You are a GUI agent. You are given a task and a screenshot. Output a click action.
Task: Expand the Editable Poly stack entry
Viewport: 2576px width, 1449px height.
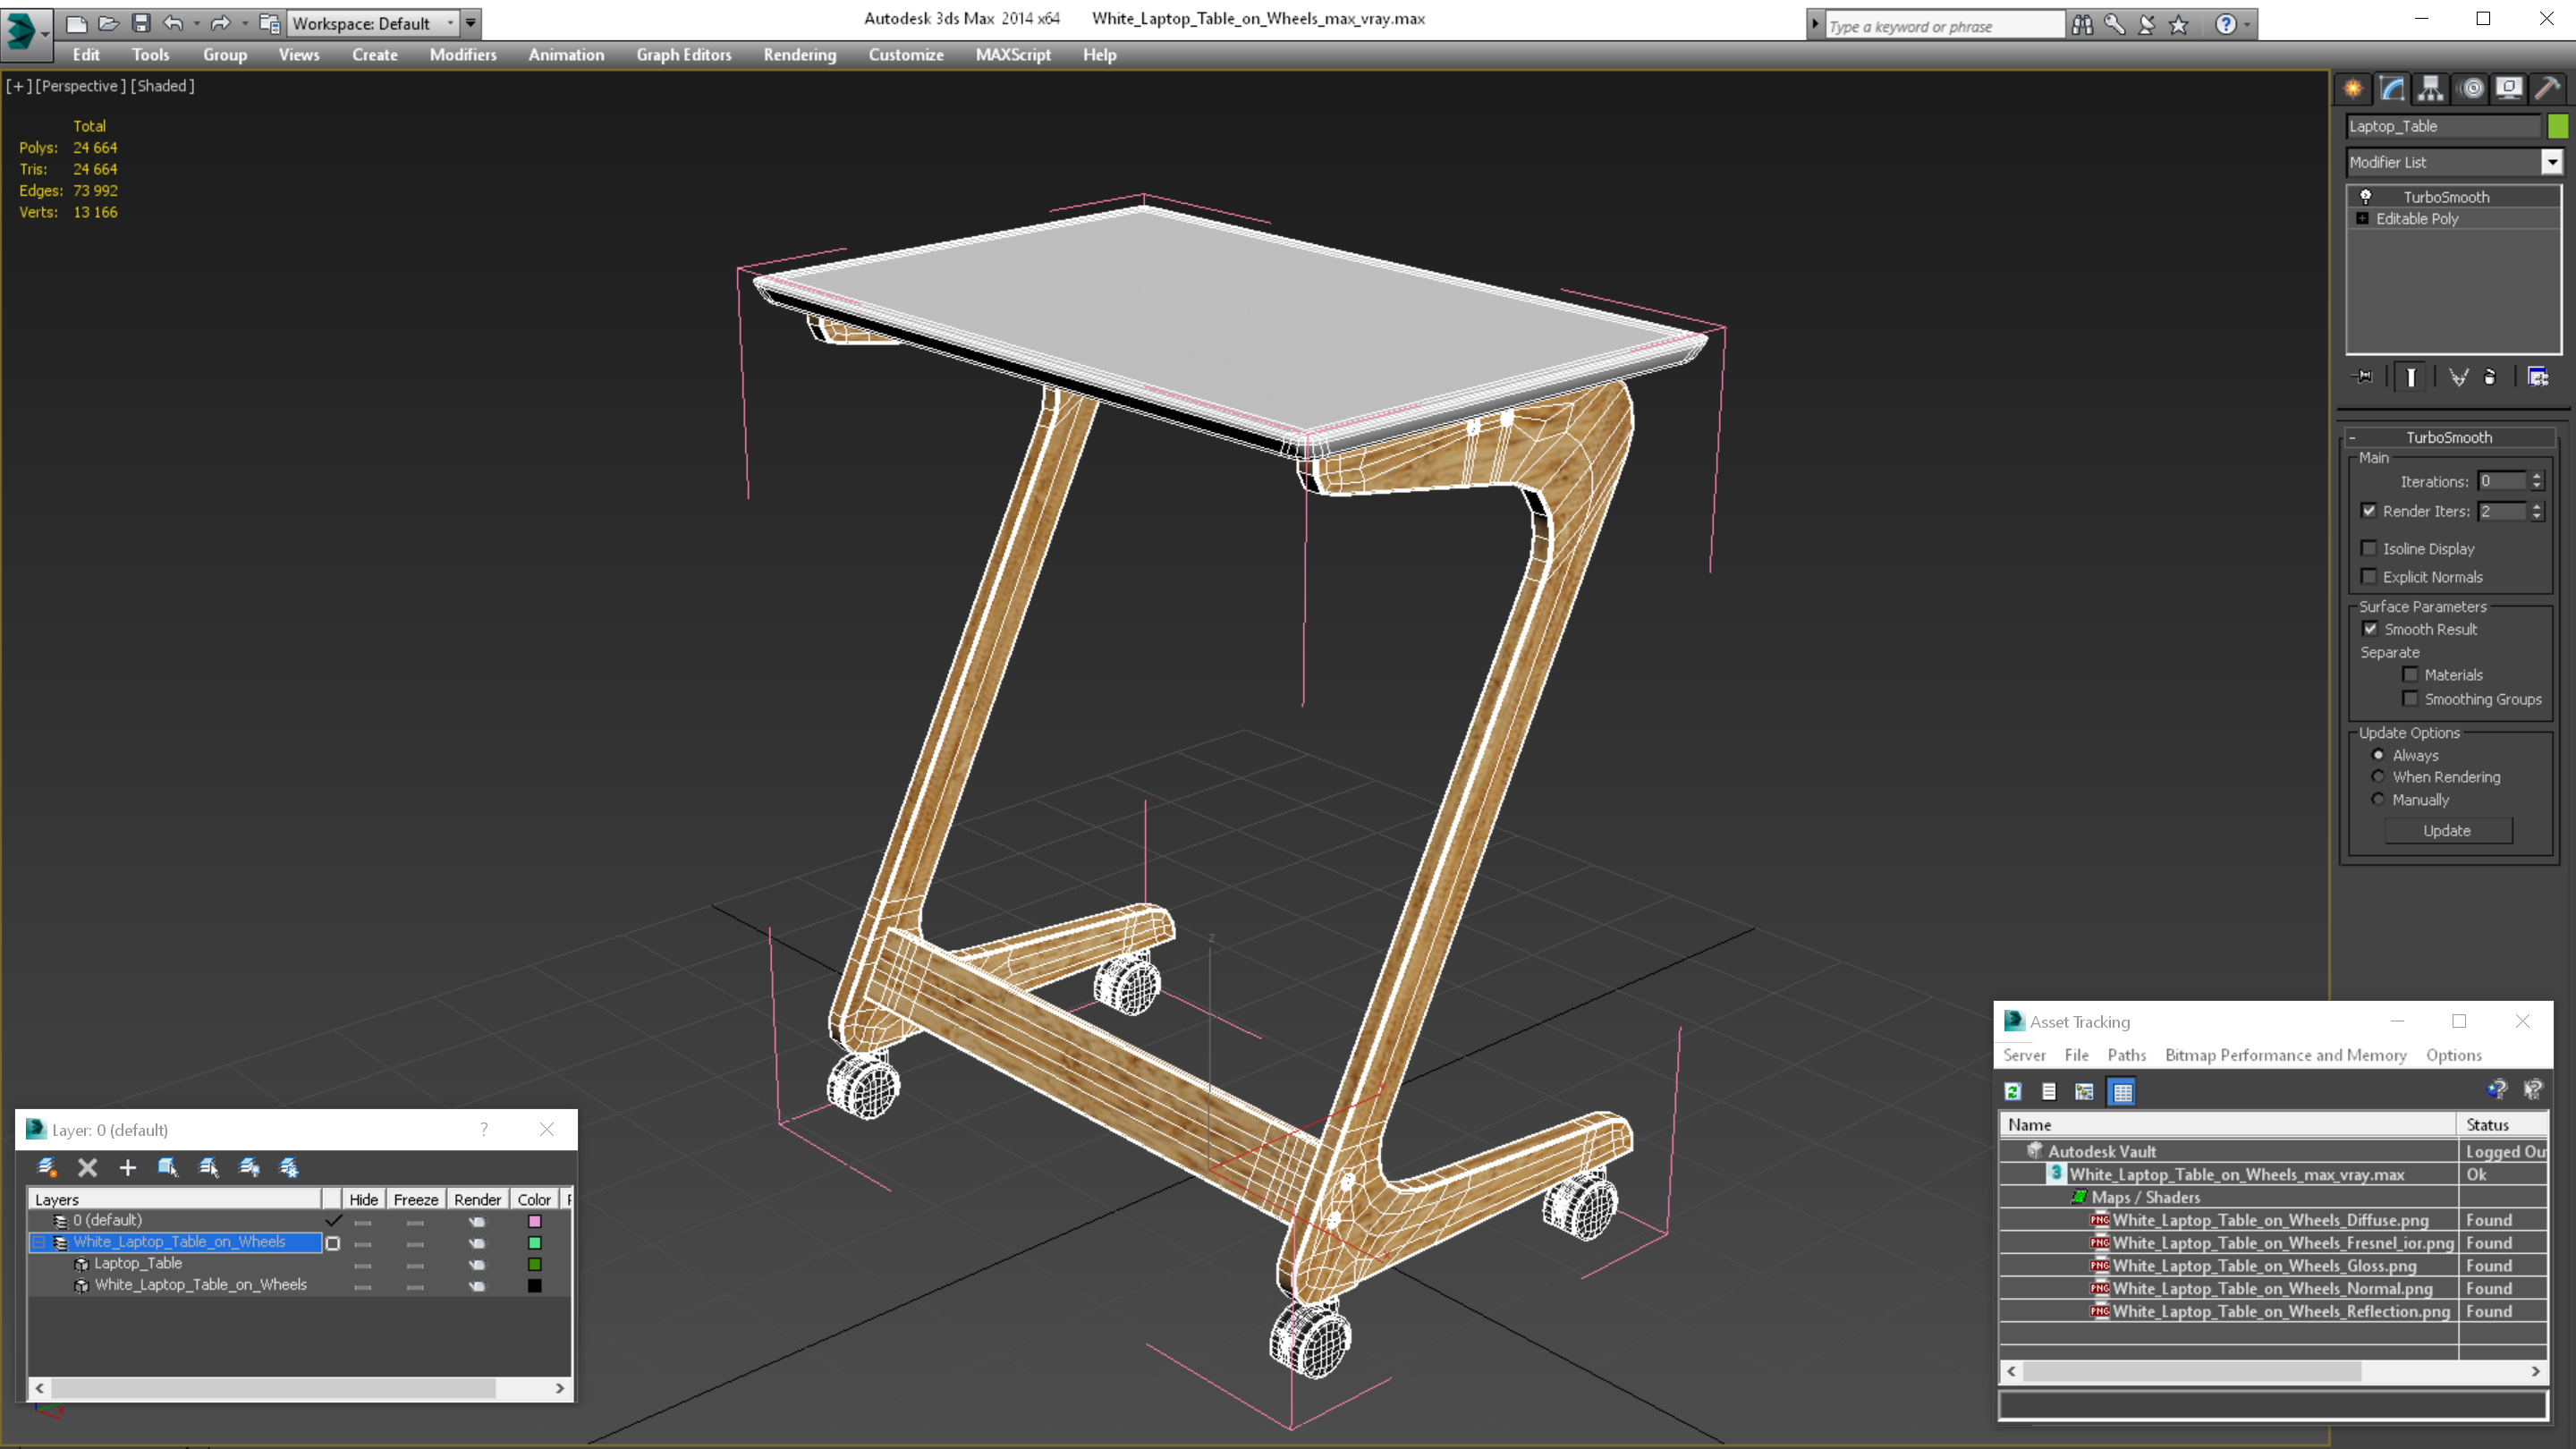pyautogui.click(x=2362, y=219)
